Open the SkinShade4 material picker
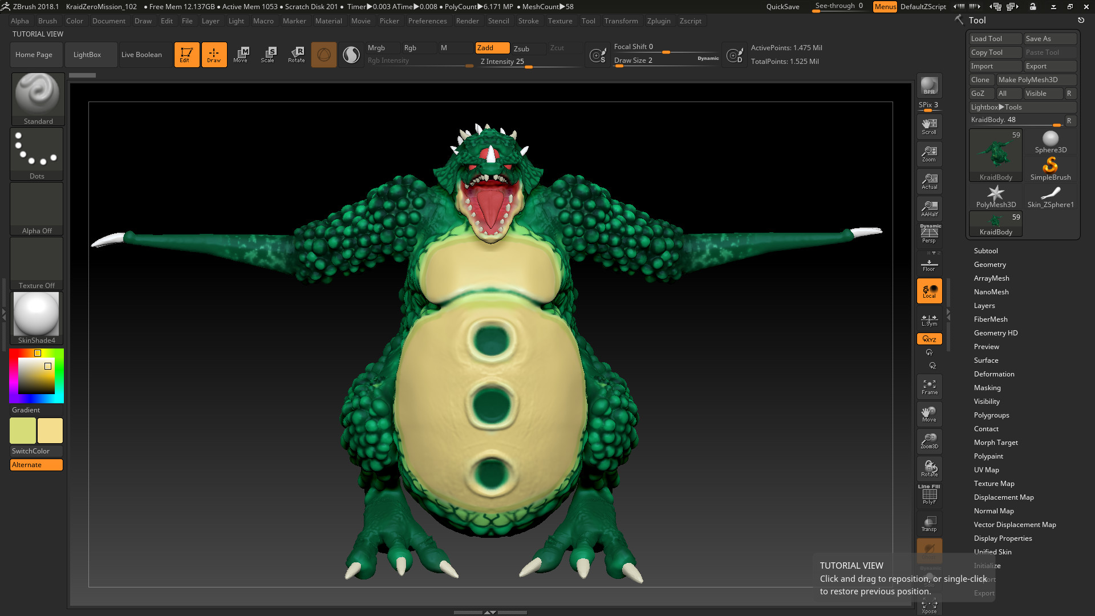 click(36, 318)
